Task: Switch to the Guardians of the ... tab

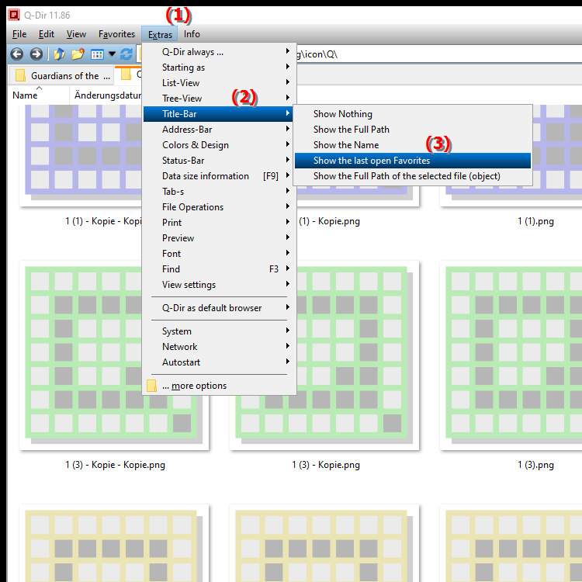Action: (x=61, y=76)
